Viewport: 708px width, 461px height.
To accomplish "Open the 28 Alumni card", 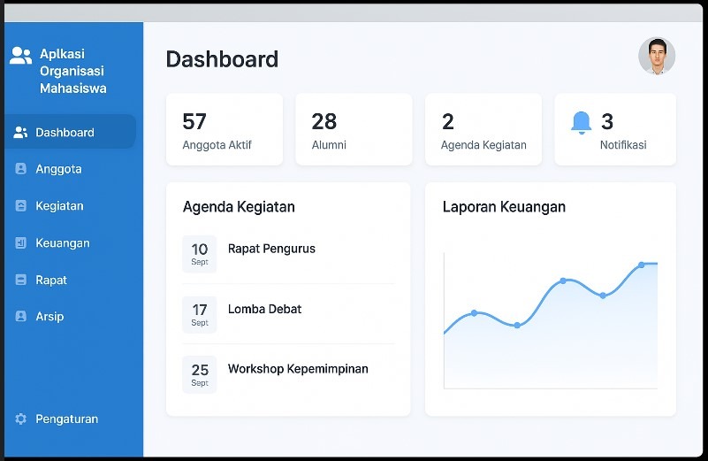I will (x=354, y=129).
